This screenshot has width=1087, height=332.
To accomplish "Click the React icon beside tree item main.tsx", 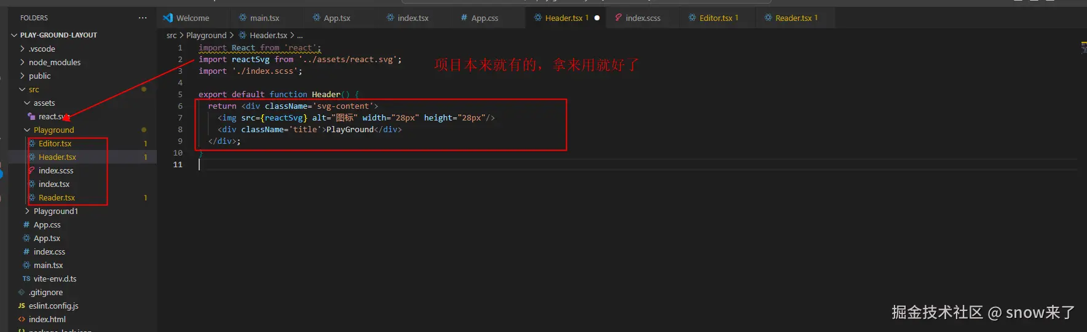I will [x=26, y=265].
